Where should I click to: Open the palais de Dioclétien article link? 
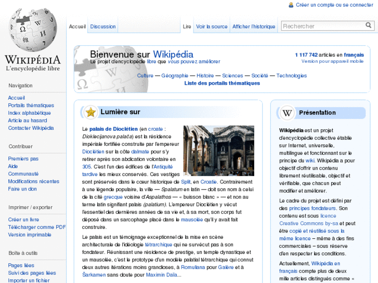point(113,129)
